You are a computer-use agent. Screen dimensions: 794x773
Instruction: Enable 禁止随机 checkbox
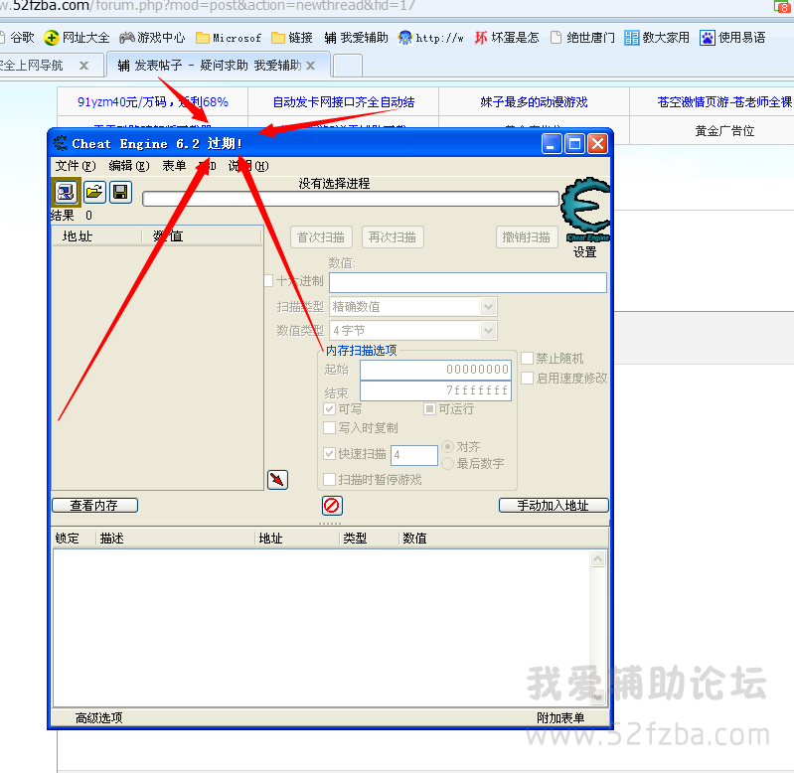click(527, 358)
